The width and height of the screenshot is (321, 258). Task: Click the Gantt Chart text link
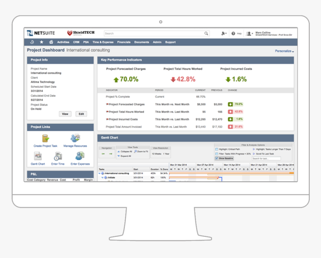coord(38,164)
